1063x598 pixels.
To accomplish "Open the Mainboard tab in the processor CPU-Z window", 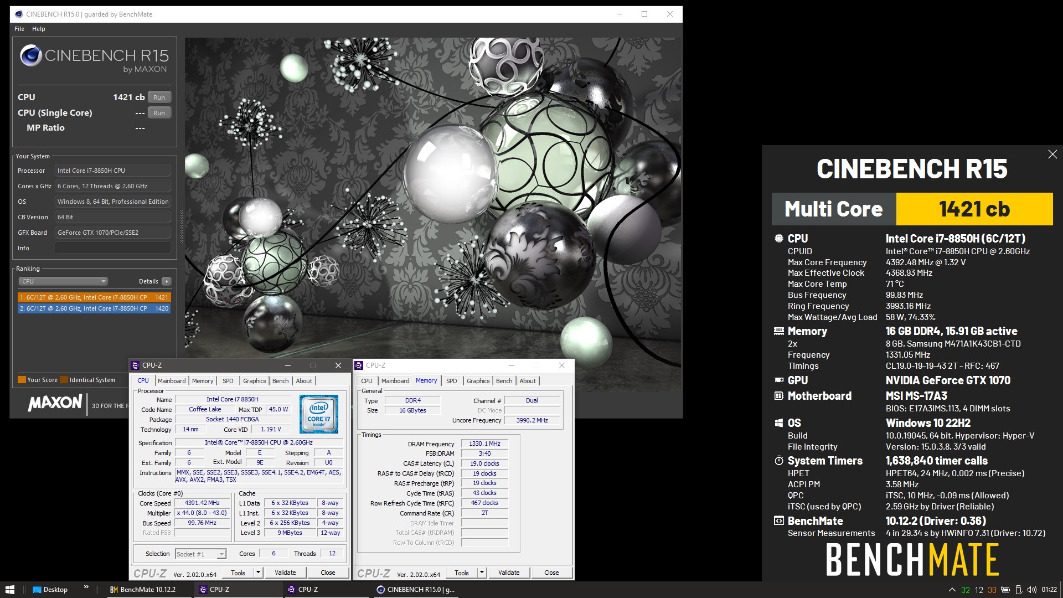I will (x=172, y=381).
